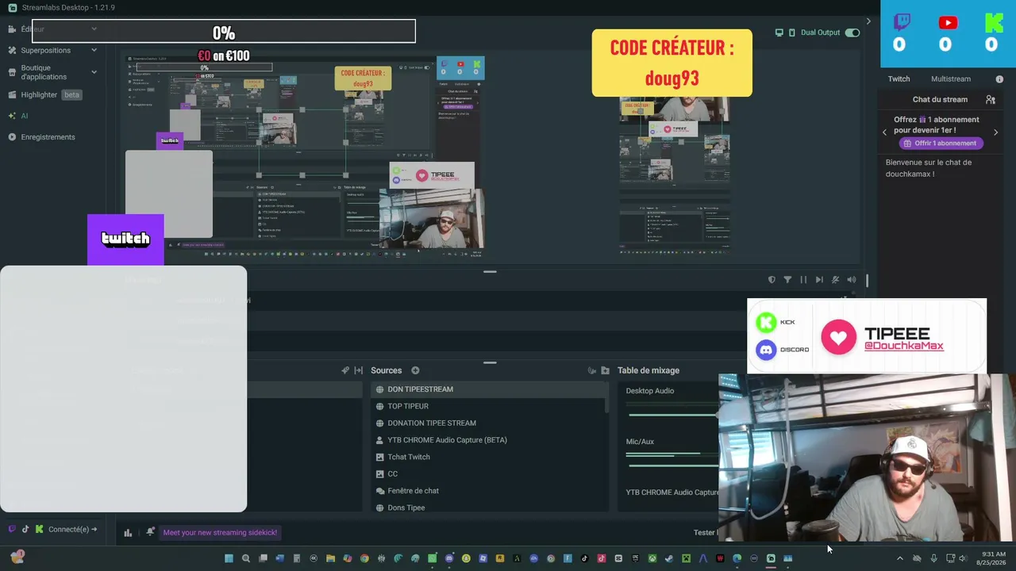Show hidden system tray icons
This screenshot has height=571, width=1016.
coord(899,558)
